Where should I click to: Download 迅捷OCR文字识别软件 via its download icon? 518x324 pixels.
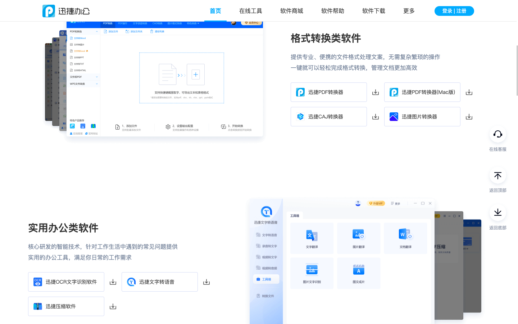point(113,282)
